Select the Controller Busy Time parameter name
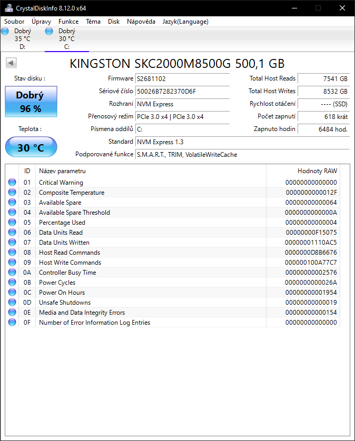The height and width of the screenshot is (441, 355). [x=67, y=273]
